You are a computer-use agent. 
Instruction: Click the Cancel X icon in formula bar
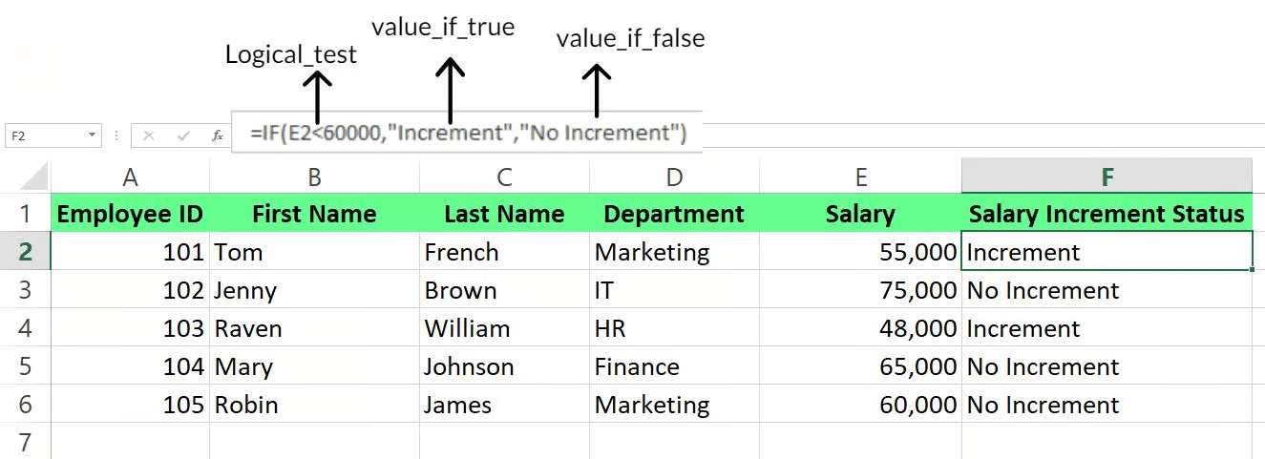(149, 136)
